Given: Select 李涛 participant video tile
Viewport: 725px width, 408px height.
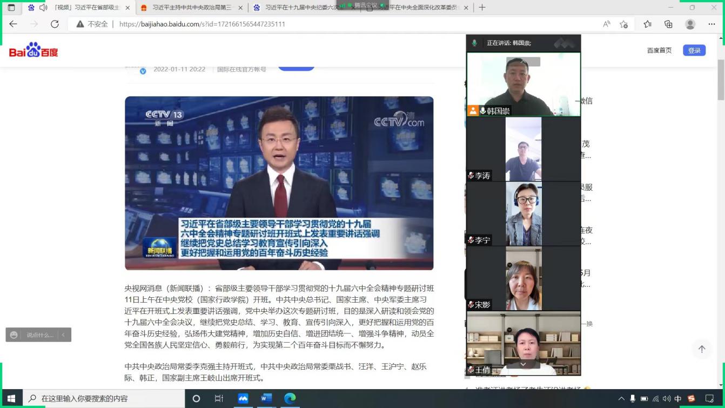Looking at the screenshot, I should pyautogui.click(x=523, y=149).
